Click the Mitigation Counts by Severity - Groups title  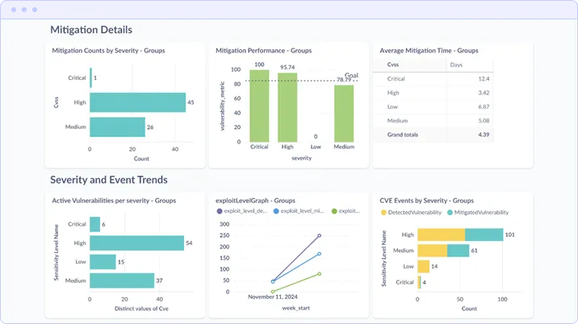click(108, 51)
